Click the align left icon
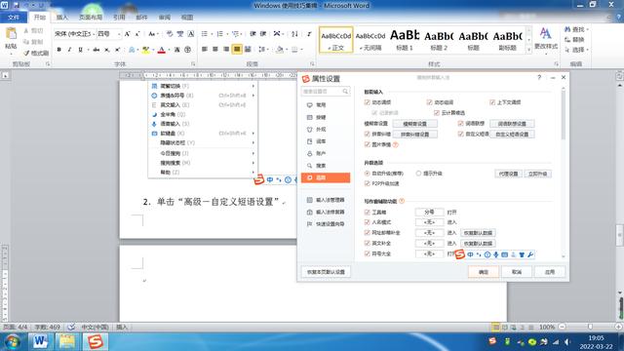Image resolution: width=624 pixels, height=351 pixels. [205, 50]
